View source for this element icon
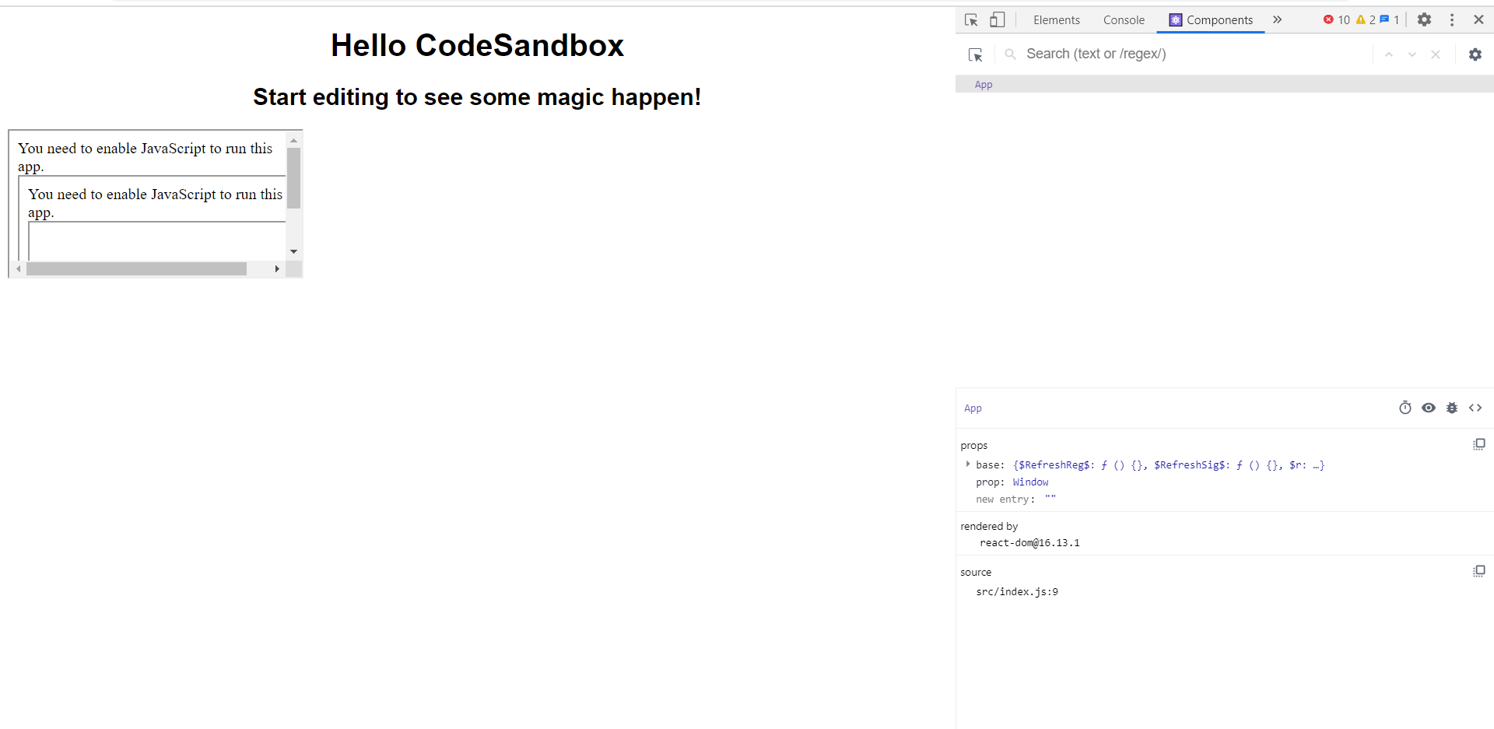The width and height of the screenshot is (1494, 729). pos(1475,408)
